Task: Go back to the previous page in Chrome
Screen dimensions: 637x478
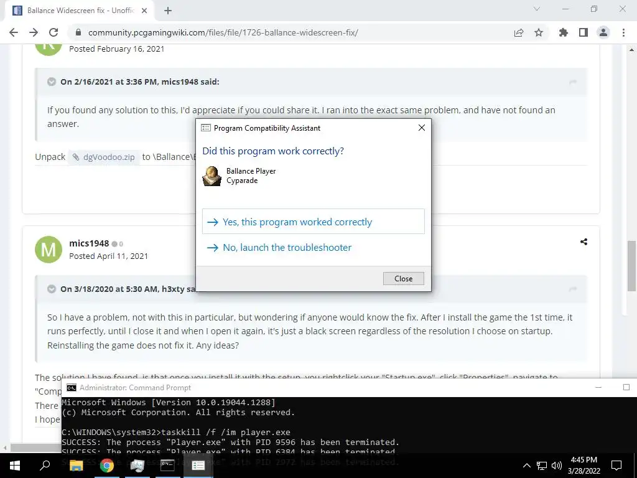Action: click(14, 32)
